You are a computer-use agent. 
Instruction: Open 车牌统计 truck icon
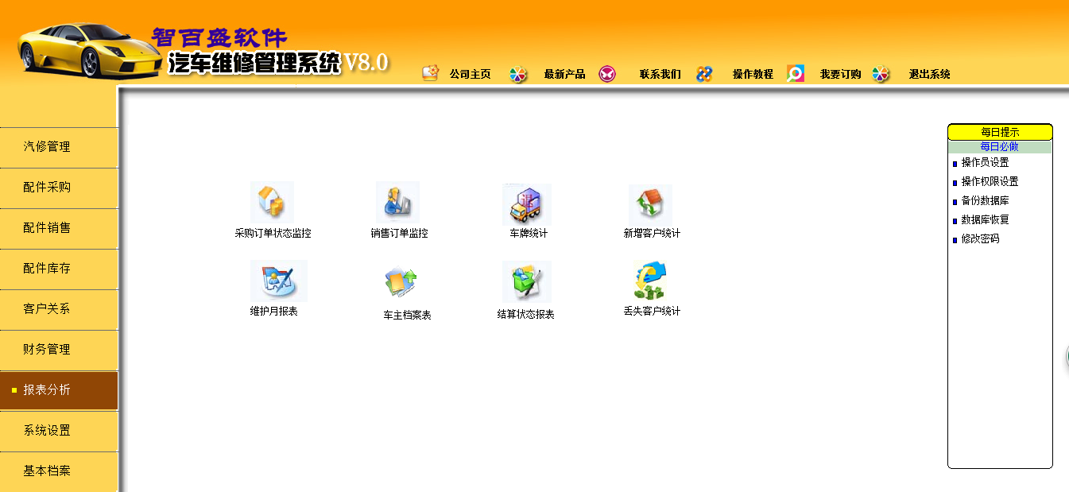[x=526, y=204]
